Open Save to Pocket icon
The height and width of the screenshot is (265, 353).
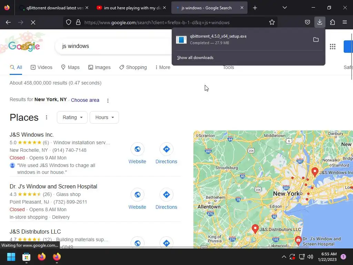[307, 22]
